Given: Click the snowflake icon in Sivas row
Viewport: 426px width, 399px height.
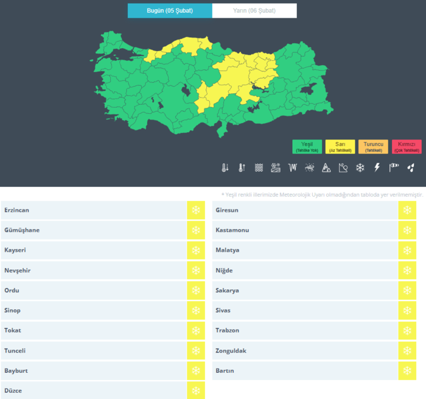Looking at the screenshot, I should 407,310.
